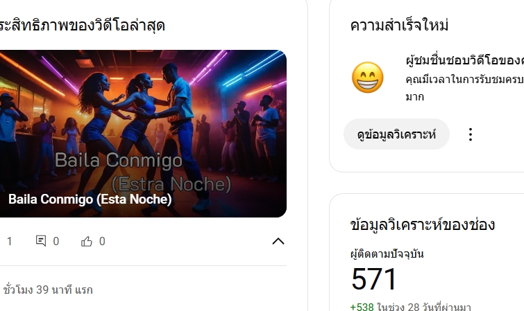The image size is (524, 311).
Task: Click the ชั่วโมง 39 นาที แรก text
Action: [x=48, y=290]
